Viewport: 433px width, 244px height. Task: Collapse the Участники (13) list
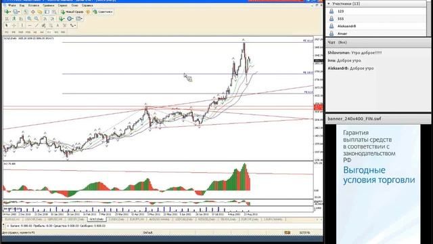[329, 3]
